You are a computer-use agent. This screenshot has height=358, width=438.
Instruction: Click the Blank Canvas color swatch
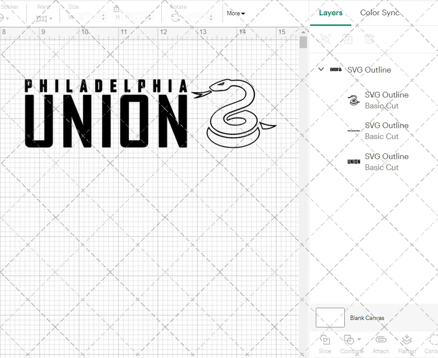[329, 318]
